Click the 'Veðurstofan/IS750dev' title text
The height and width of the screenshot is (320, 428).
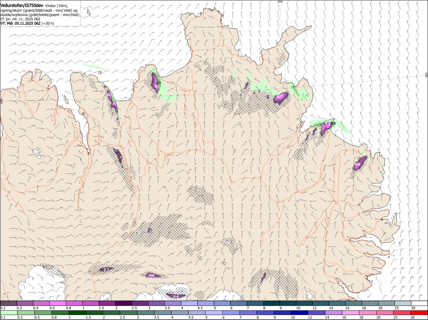pyautogui.click(x=22, y=5)
